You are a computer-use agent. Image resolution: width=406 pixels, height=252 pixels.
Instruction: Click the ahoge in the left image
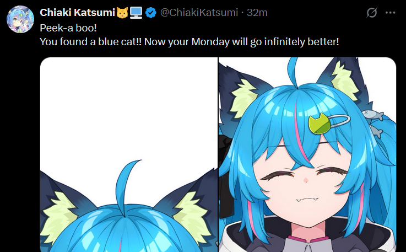126,188
